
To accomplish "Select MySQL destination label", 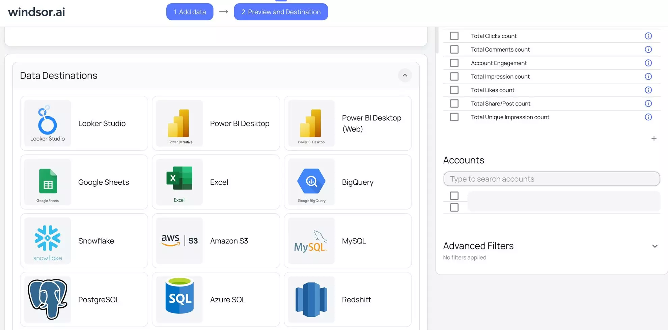I will tap(354, 241).
